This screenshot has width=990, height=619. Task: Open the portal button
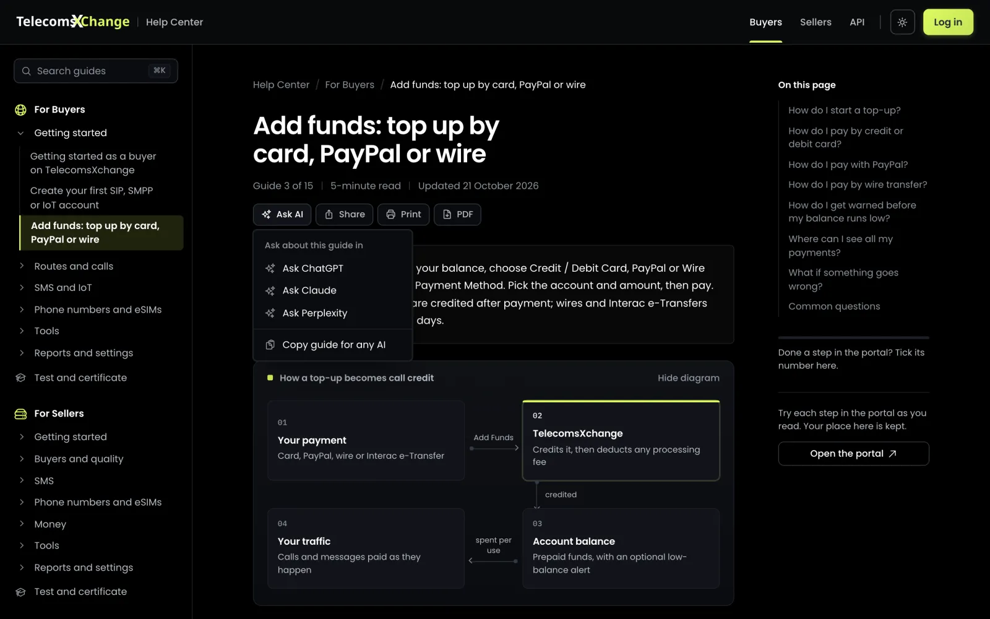pyautogui.click(x=853, y=454)
